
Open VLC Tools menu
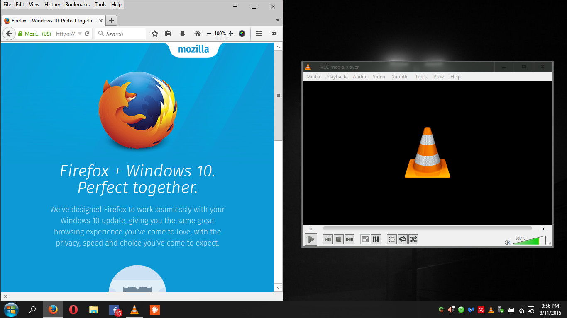pos(421,77)
